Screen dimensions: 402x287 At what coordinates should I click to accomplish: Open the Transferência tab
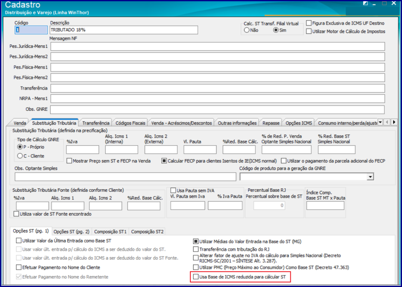96,123
